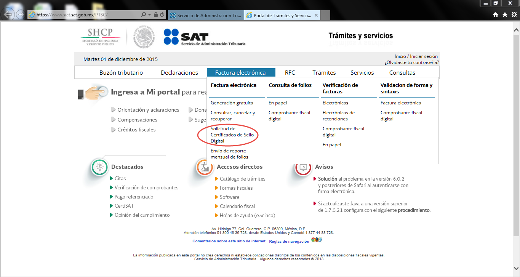Viewport: 520px width, 277px height.
Task: Switch to Servicio de Administración Tri... tab
Action: tap(205, 16)
